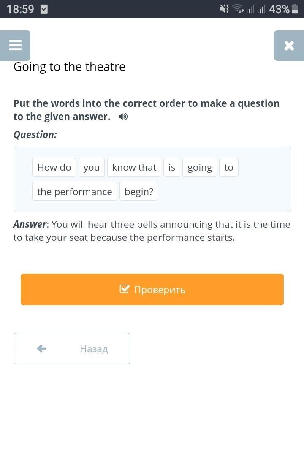Pick the "know that" word tile
The image size is (304, 454).
tap(134, 167)
